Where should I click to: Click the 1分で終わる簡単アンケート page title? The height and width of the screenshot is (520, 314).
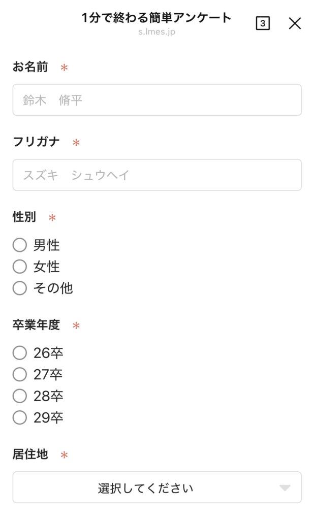[x=156, y=18]
